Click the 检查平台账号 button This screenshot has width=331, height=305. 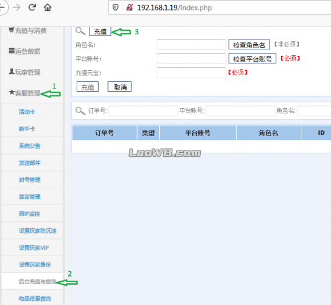[x=252, y=59]
